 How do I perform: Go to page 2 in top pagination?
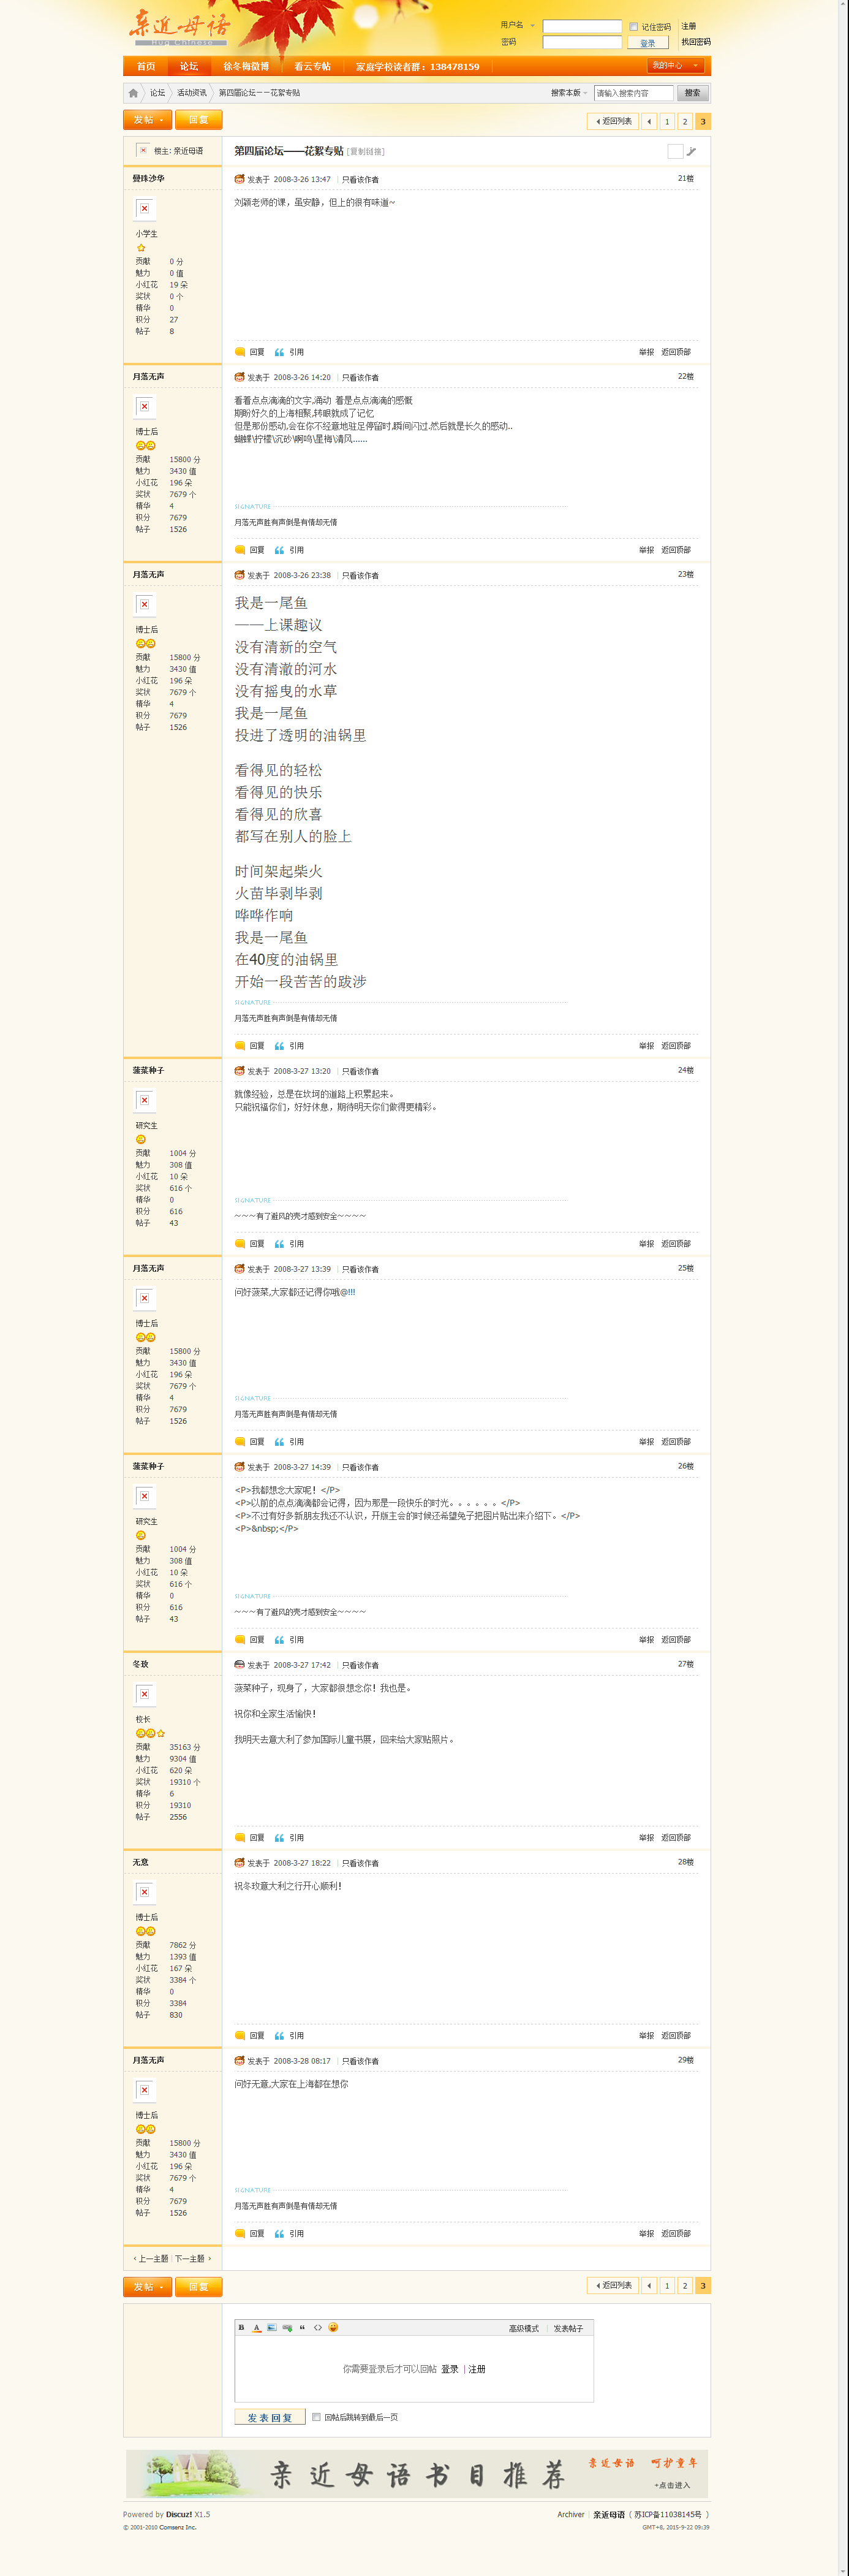tap(685, 121)
